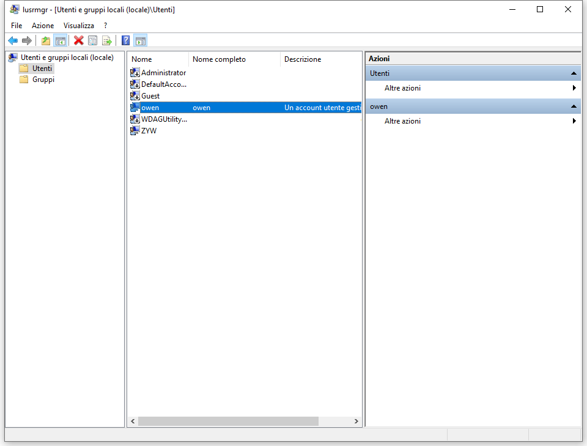This screenshot has height=446, width=587.
Task: Sort by Nome column header
Action: pyautogui.click(x=158, y=59)
